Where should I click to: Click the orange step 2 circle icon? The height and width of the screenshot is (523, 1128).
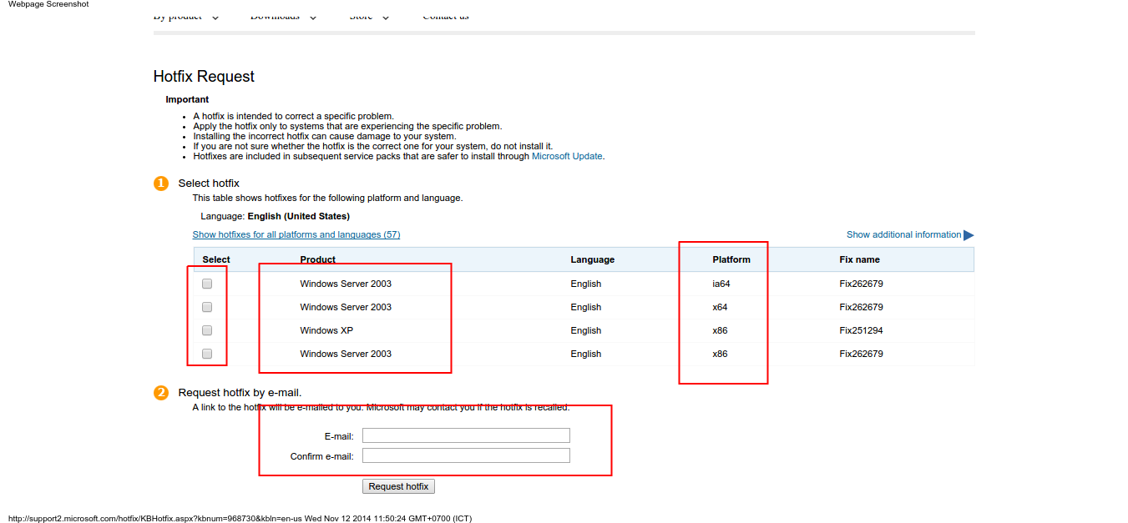pyautogui.click(x=161, y=393)
